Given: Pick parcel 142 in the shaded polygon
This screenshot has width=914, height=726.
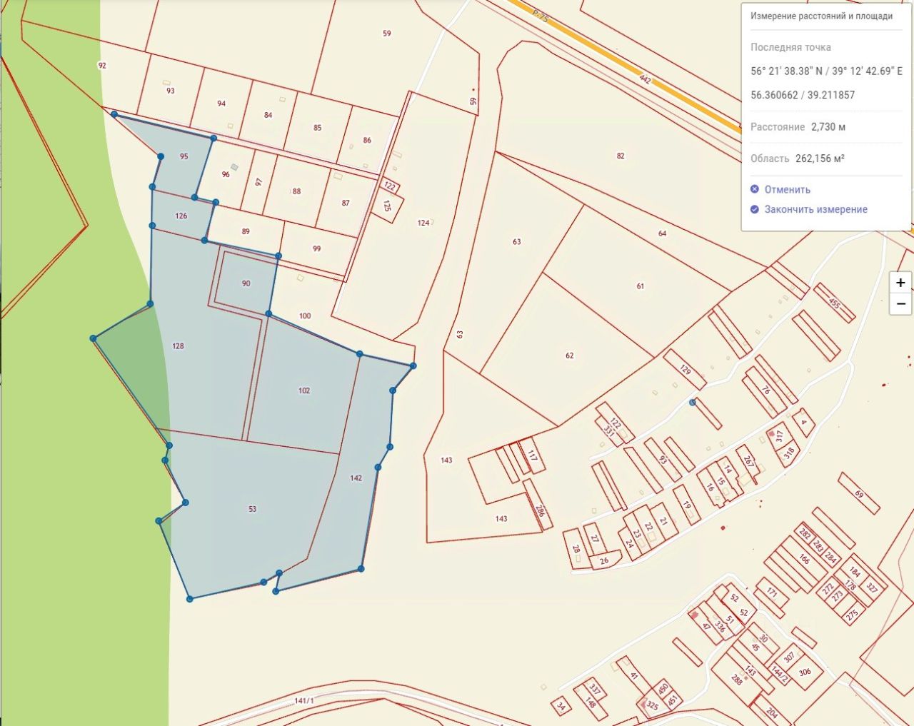Looking at the screenshot, I should pos(356,478).
